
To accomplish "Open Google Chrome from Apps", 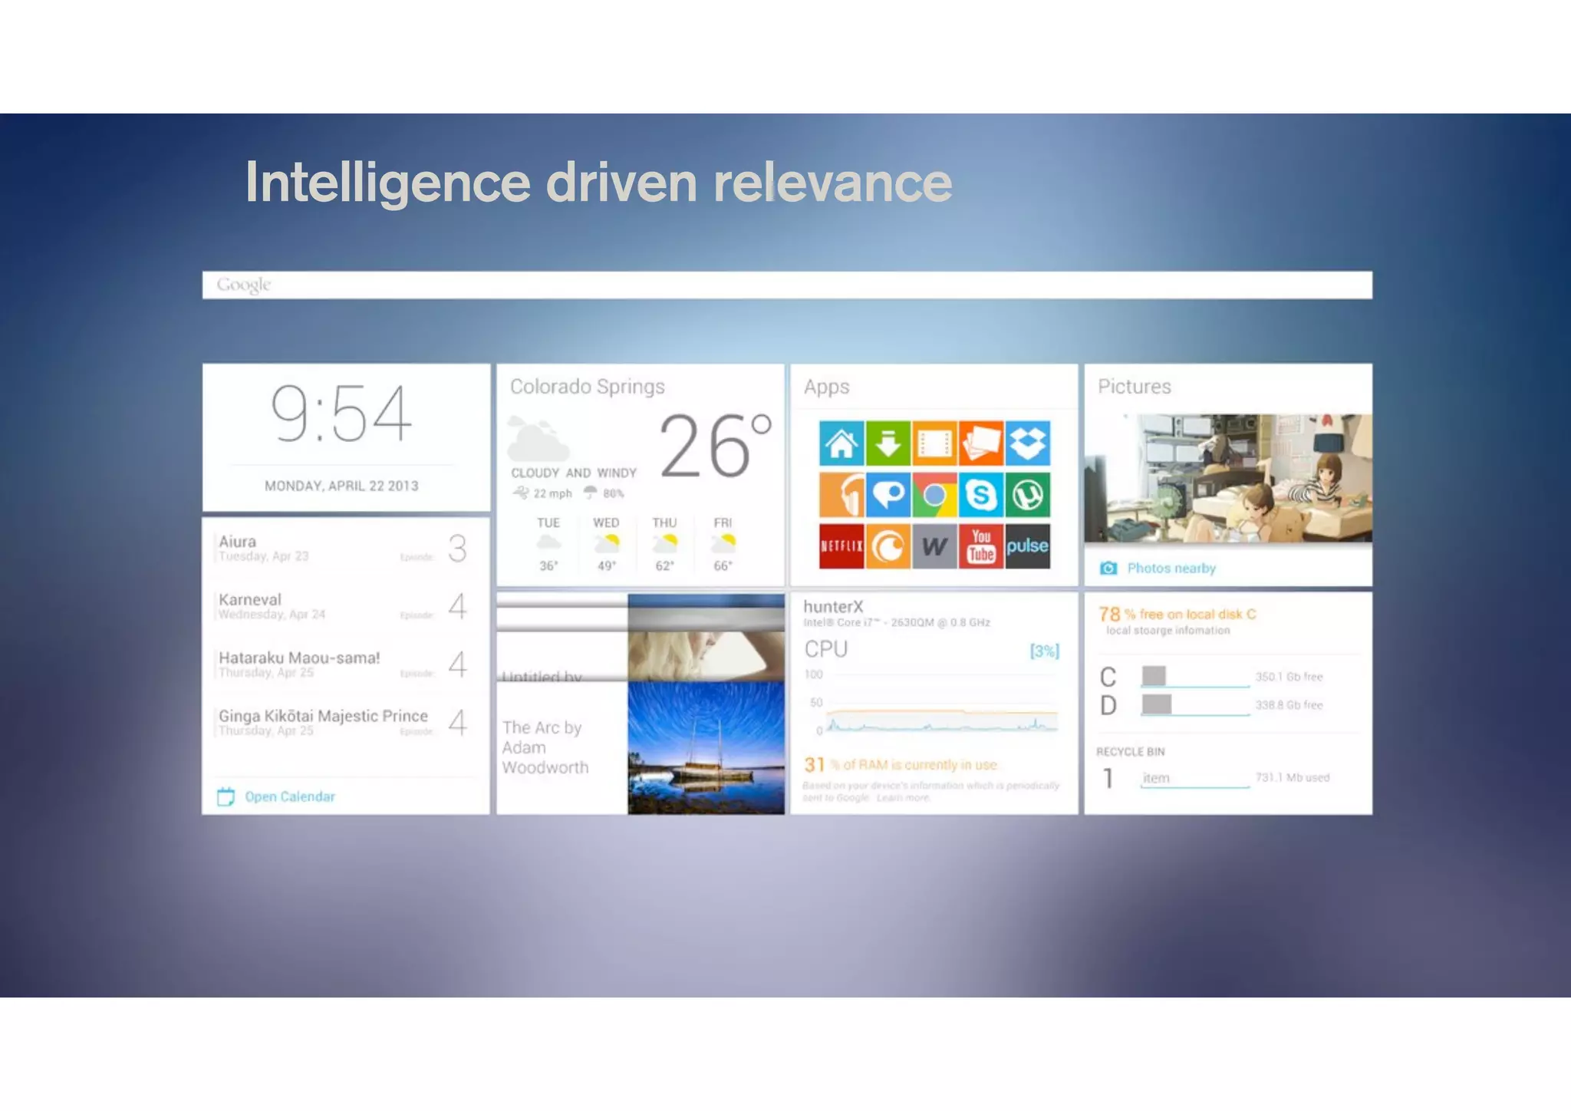I will (934, 495).
